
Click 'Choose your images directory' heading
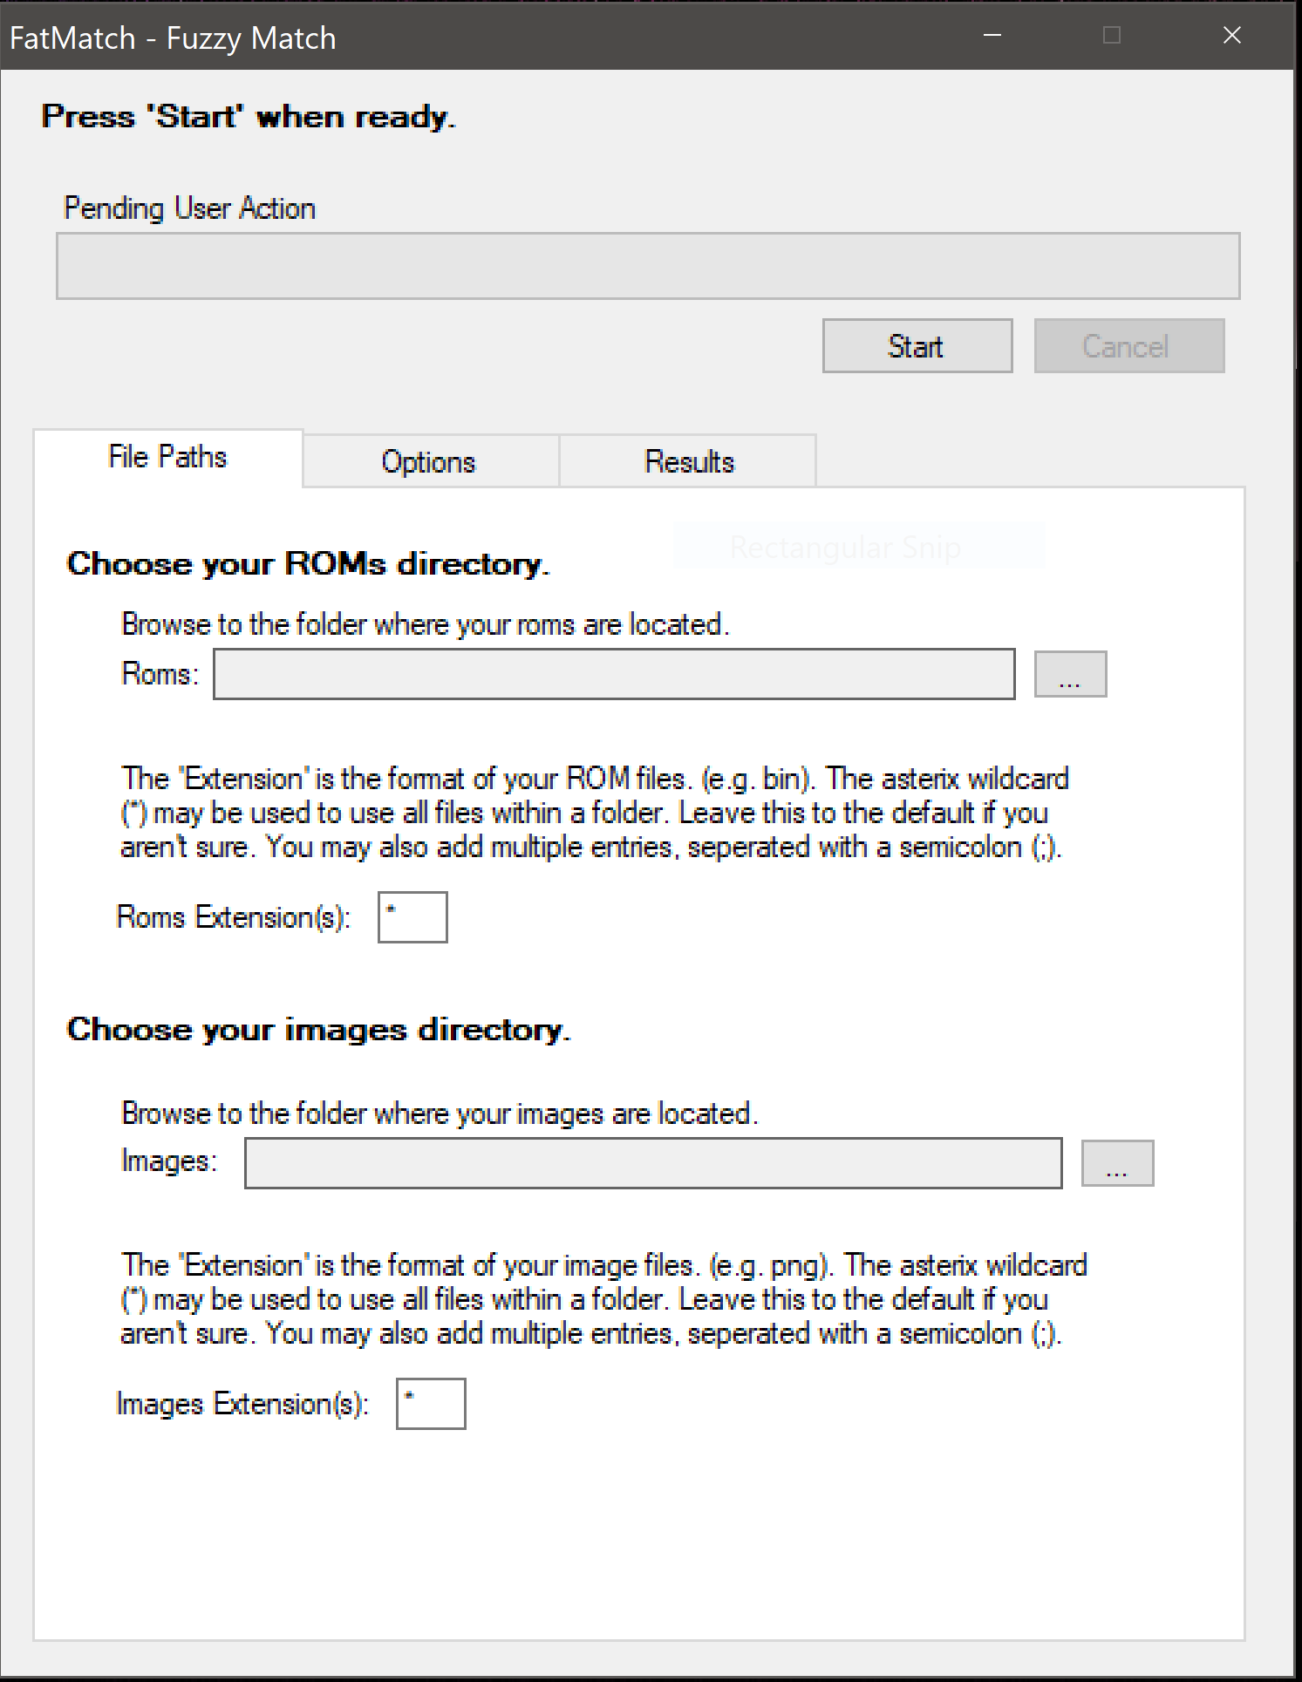pyautogui.click(x=318, y=1030)
